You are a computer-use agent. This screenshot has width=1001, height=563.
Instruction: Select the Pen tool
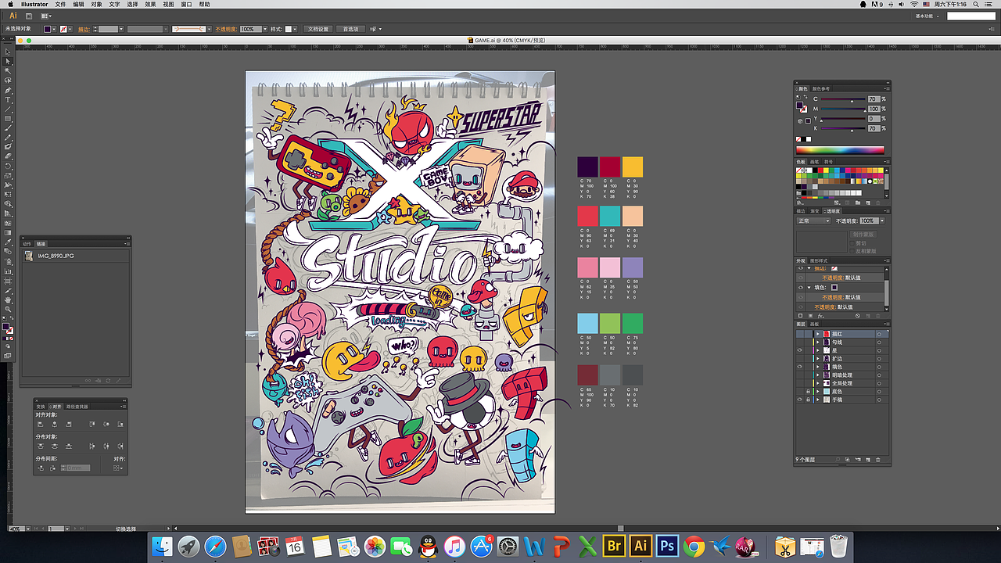8,90
